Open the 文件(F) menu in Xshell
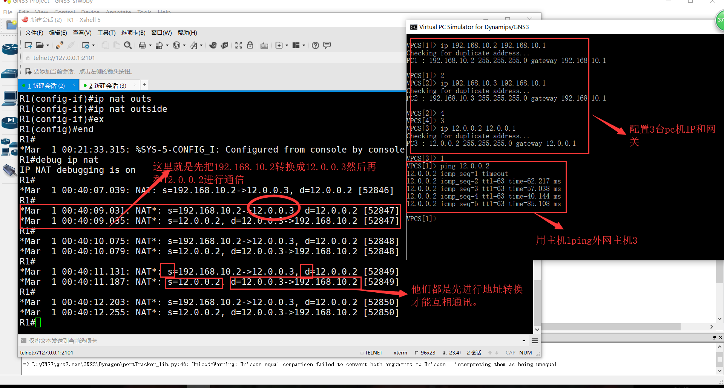 point(34,33)
